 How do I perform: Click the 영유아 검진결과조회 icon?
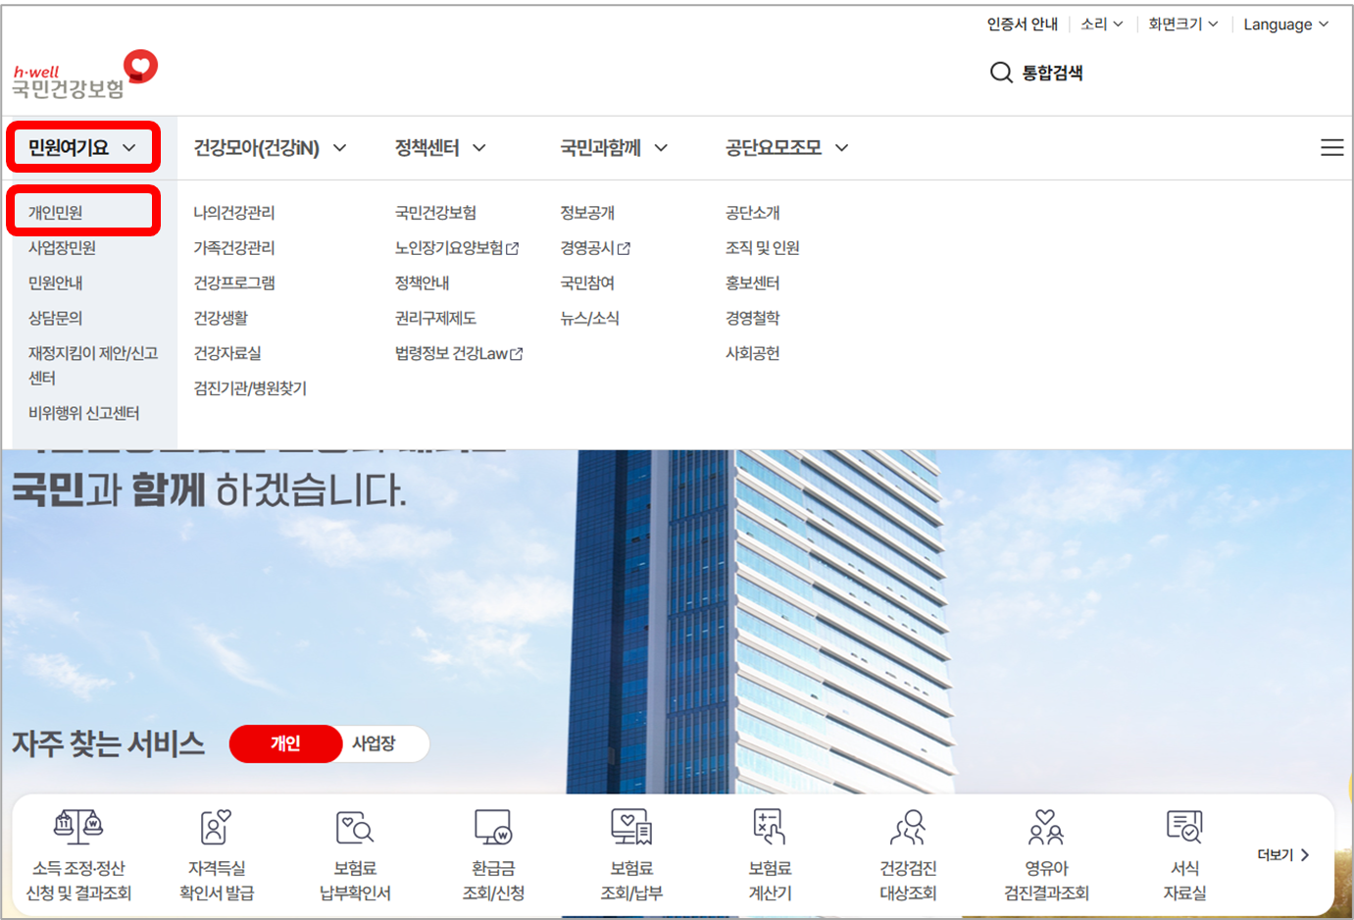[x=1046, y=827]
